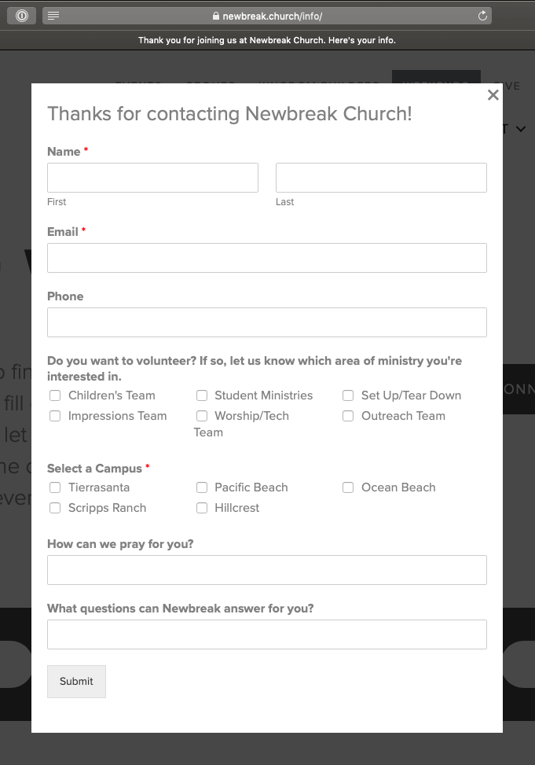
Task: Expand the chevron dropdown near the top right
Action: click(519, 129)
